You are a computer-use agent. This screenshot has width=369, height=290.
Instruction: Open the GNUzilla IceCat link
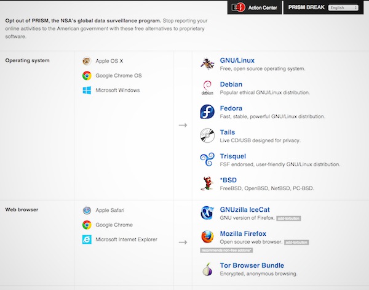(x=245, y=210)
